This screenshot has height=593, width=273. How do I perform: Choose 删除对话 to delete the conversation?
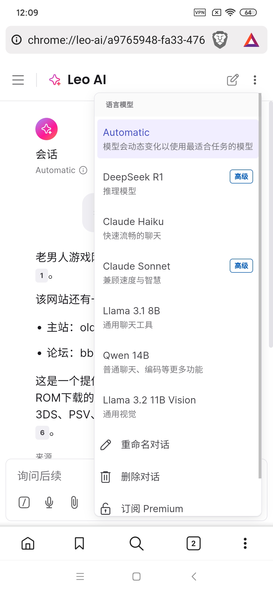click(140, 477)
